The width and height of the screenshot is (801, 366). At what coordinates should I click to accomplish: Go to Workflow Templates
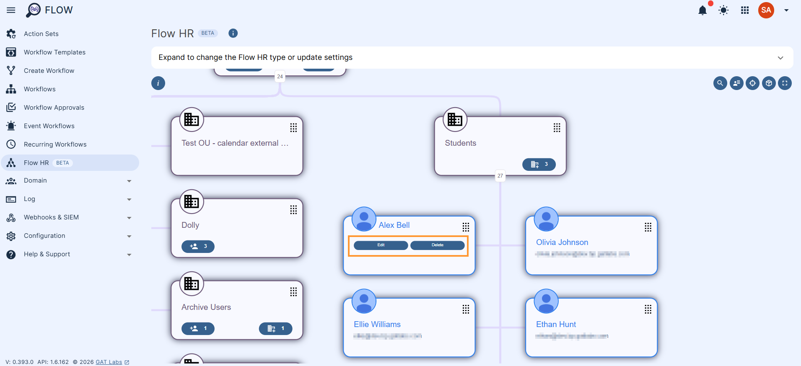[x=54, y=52]
